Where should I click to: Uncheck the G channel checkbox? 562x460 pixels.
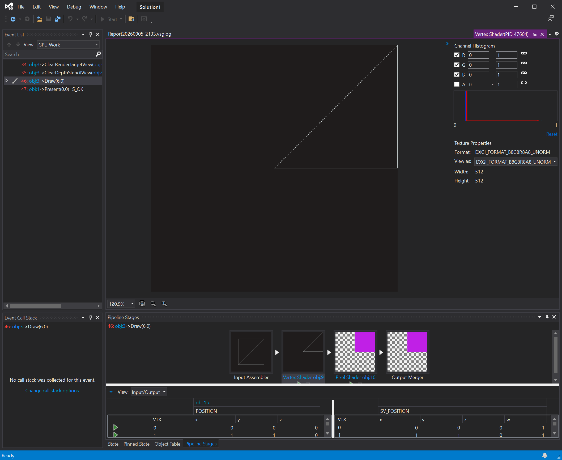(457, 65)
